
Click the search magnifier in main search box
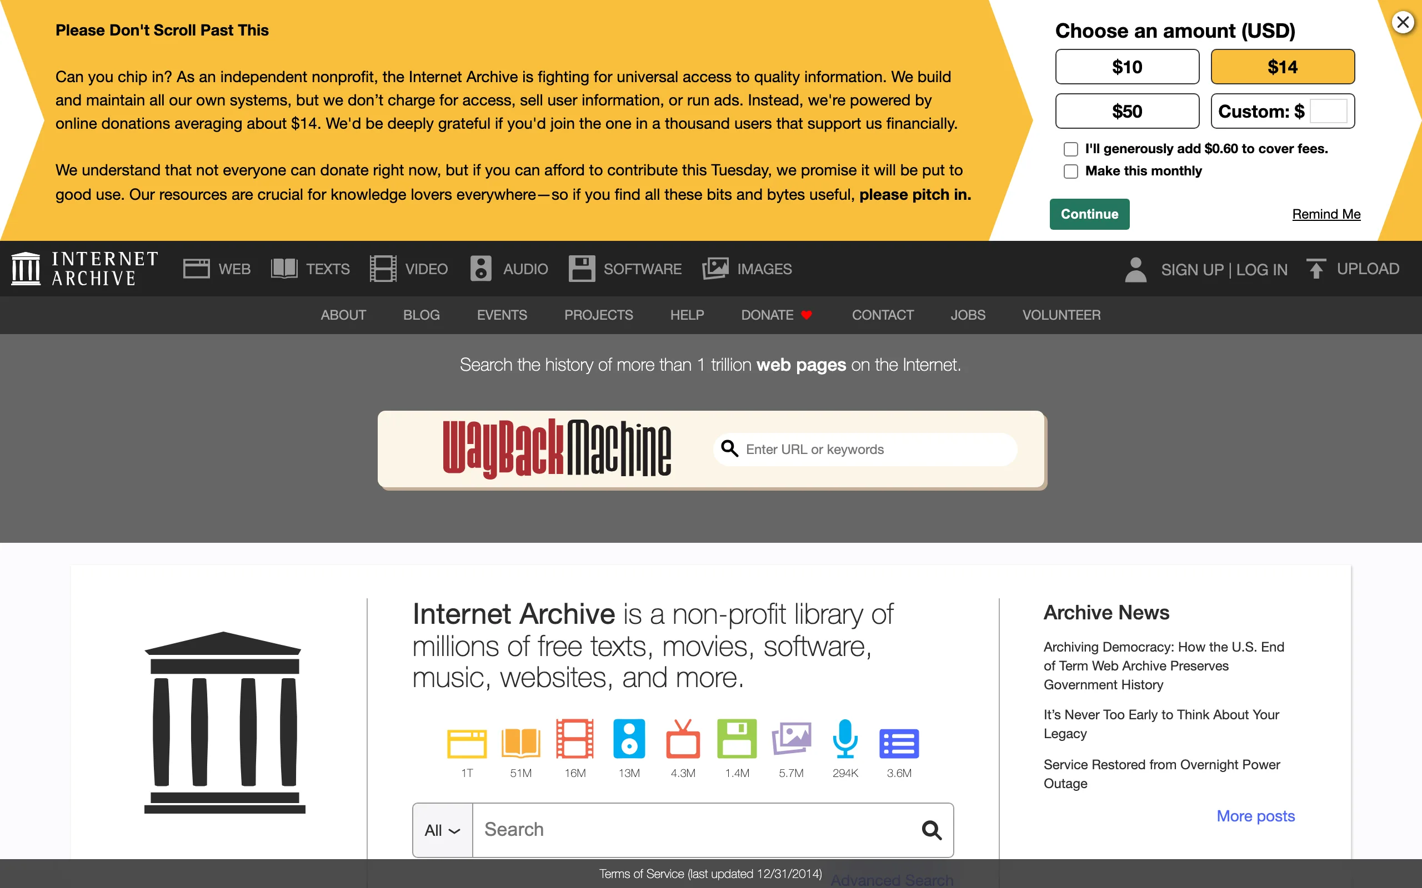(932, 830)
